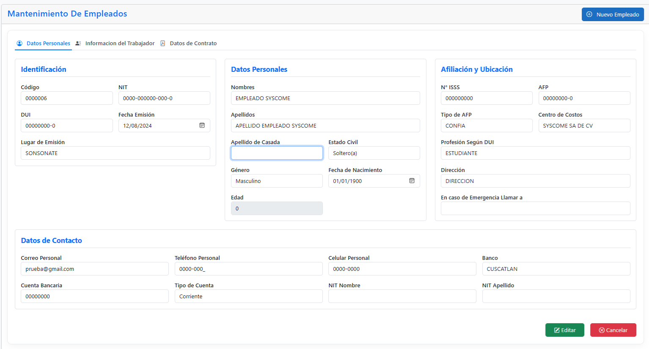Viewport: 649px width, 349px height.
Task: Click the Informacion del Trabajador tab icon
Action: click(78, 44)
